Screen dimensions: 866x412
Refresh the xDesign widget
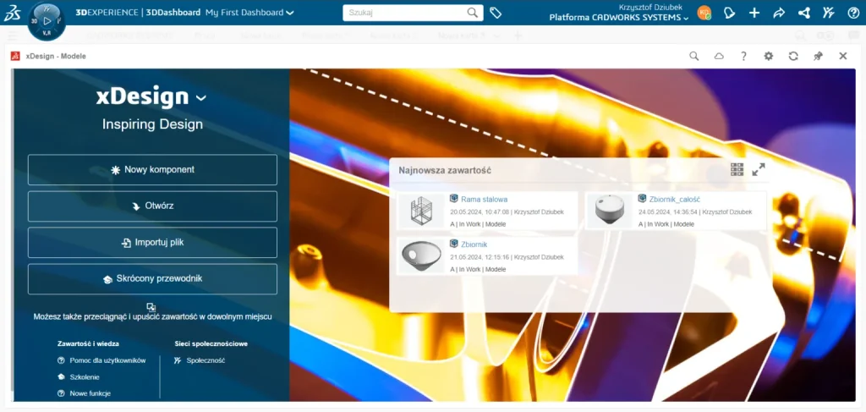point(793,56)
